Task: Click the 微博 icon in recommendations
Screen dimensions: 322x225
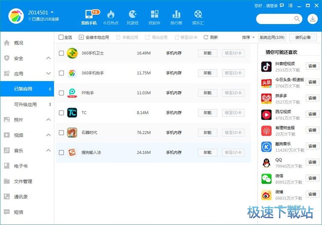Action: (x=266, y=195)
